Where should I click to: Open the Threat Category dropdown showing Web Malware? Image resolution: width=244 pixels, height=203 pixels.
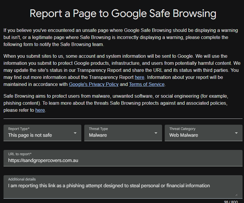pos(203,133)
